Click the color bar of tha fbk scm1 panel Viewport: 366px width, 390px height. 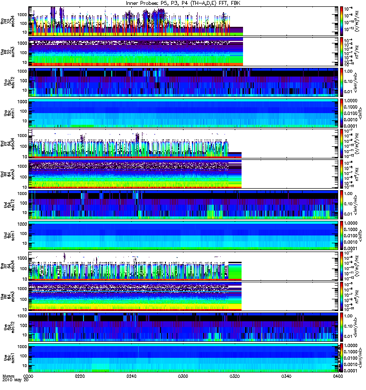coord(342,113)
